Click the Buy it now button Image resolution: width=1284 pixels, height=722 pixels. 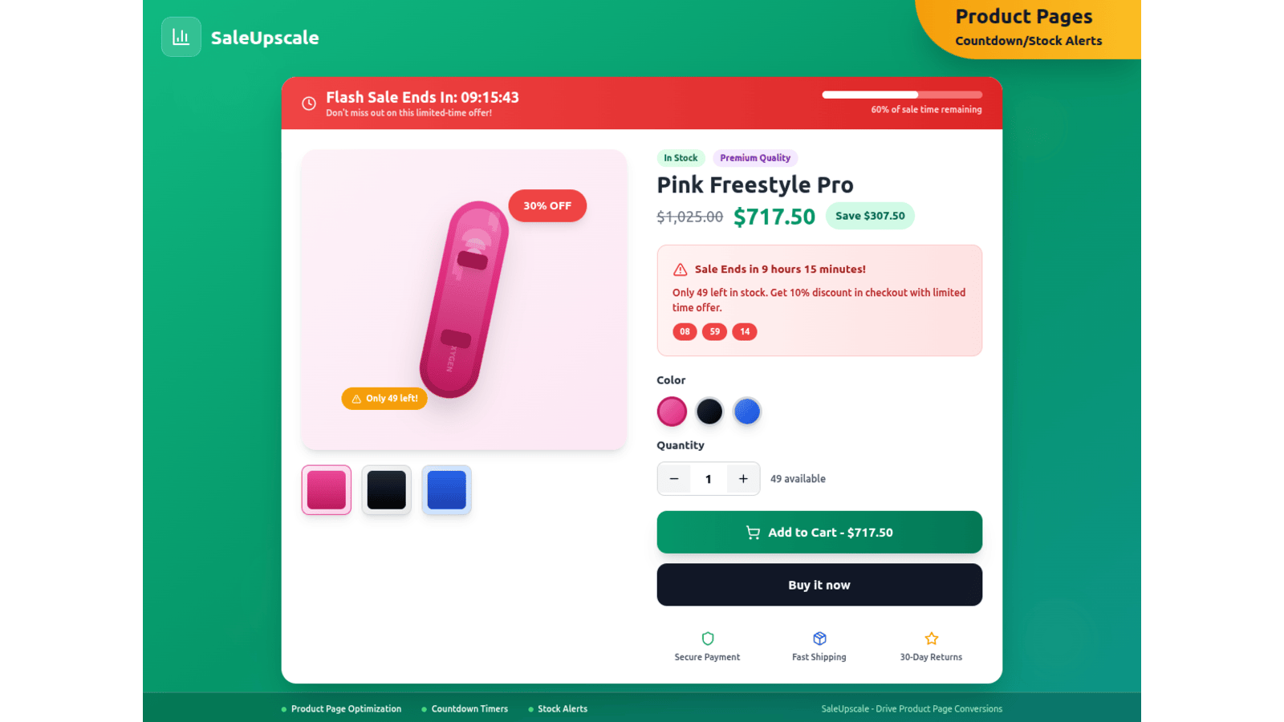tap(819, 585)
